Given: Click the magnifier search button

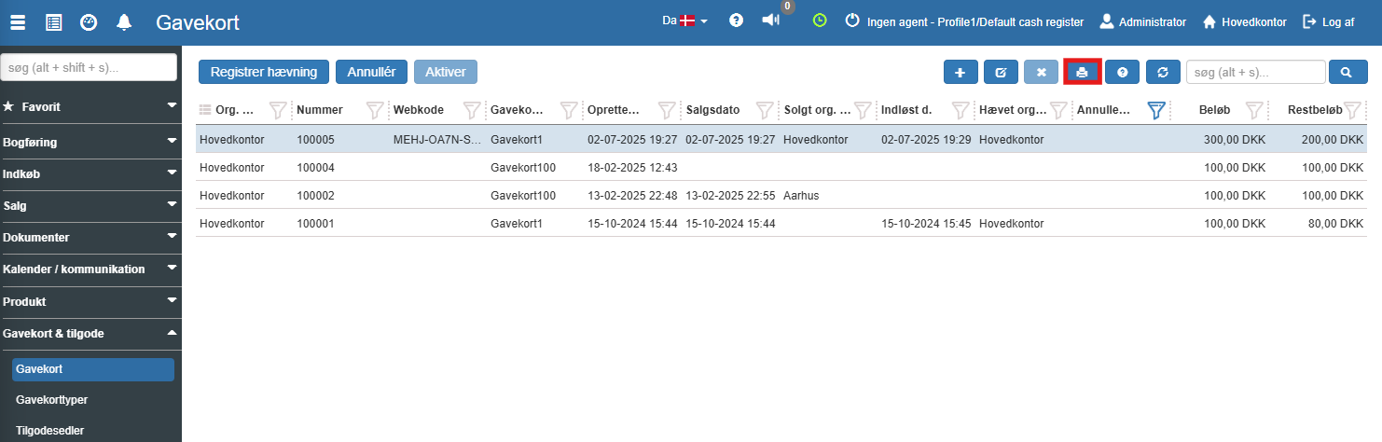Looking at the screenshot, I should (1347, 72).
